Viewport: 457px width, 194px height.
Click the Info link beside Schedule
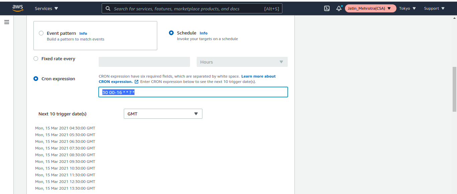203,33
